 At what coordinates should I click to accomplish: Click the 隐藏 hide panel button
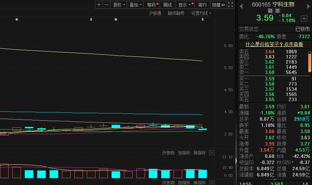[x=218, y=5]
